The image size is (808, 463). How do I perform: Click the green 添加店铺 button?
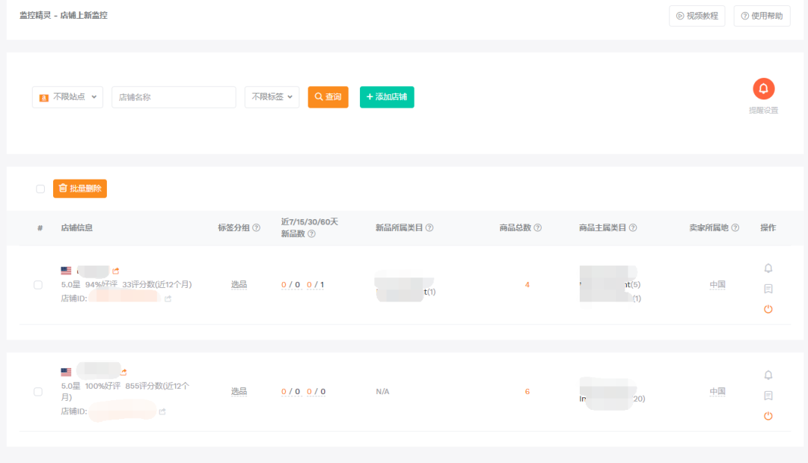click(x=387, y=97)
